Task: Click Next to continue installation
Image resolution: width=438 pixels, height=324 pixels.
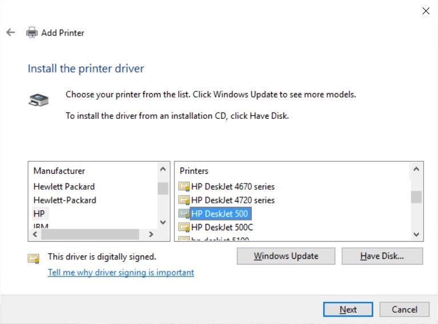Action: coord(348,310)
